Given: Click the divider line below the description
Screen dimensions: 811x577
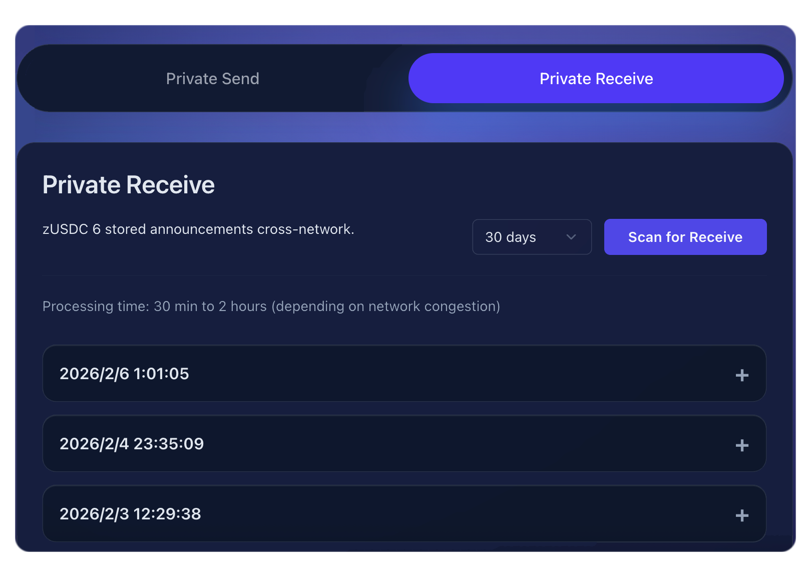Looking at the screenshot, I should point(404,275).
